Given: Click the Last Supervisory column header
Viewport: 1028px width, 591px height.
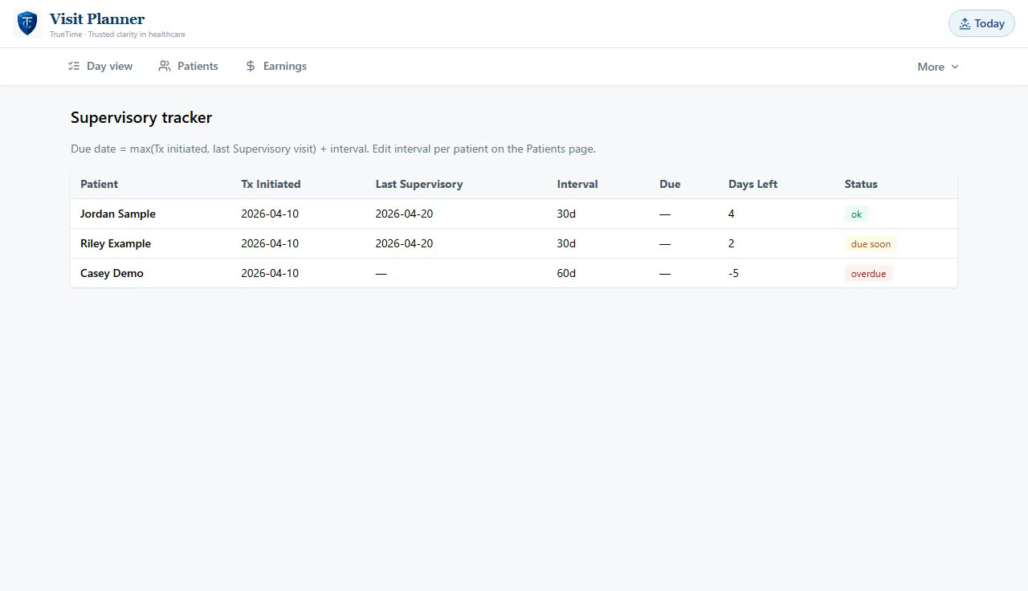Looking at the screenshot, I should [419, 184].
